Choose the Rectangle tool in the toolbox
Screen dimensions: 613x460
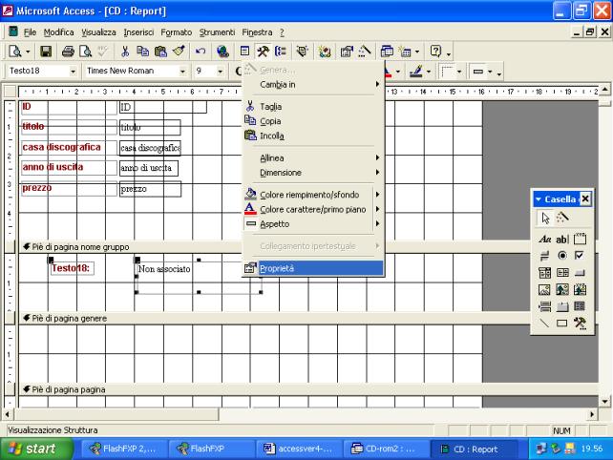pos(561,324)
